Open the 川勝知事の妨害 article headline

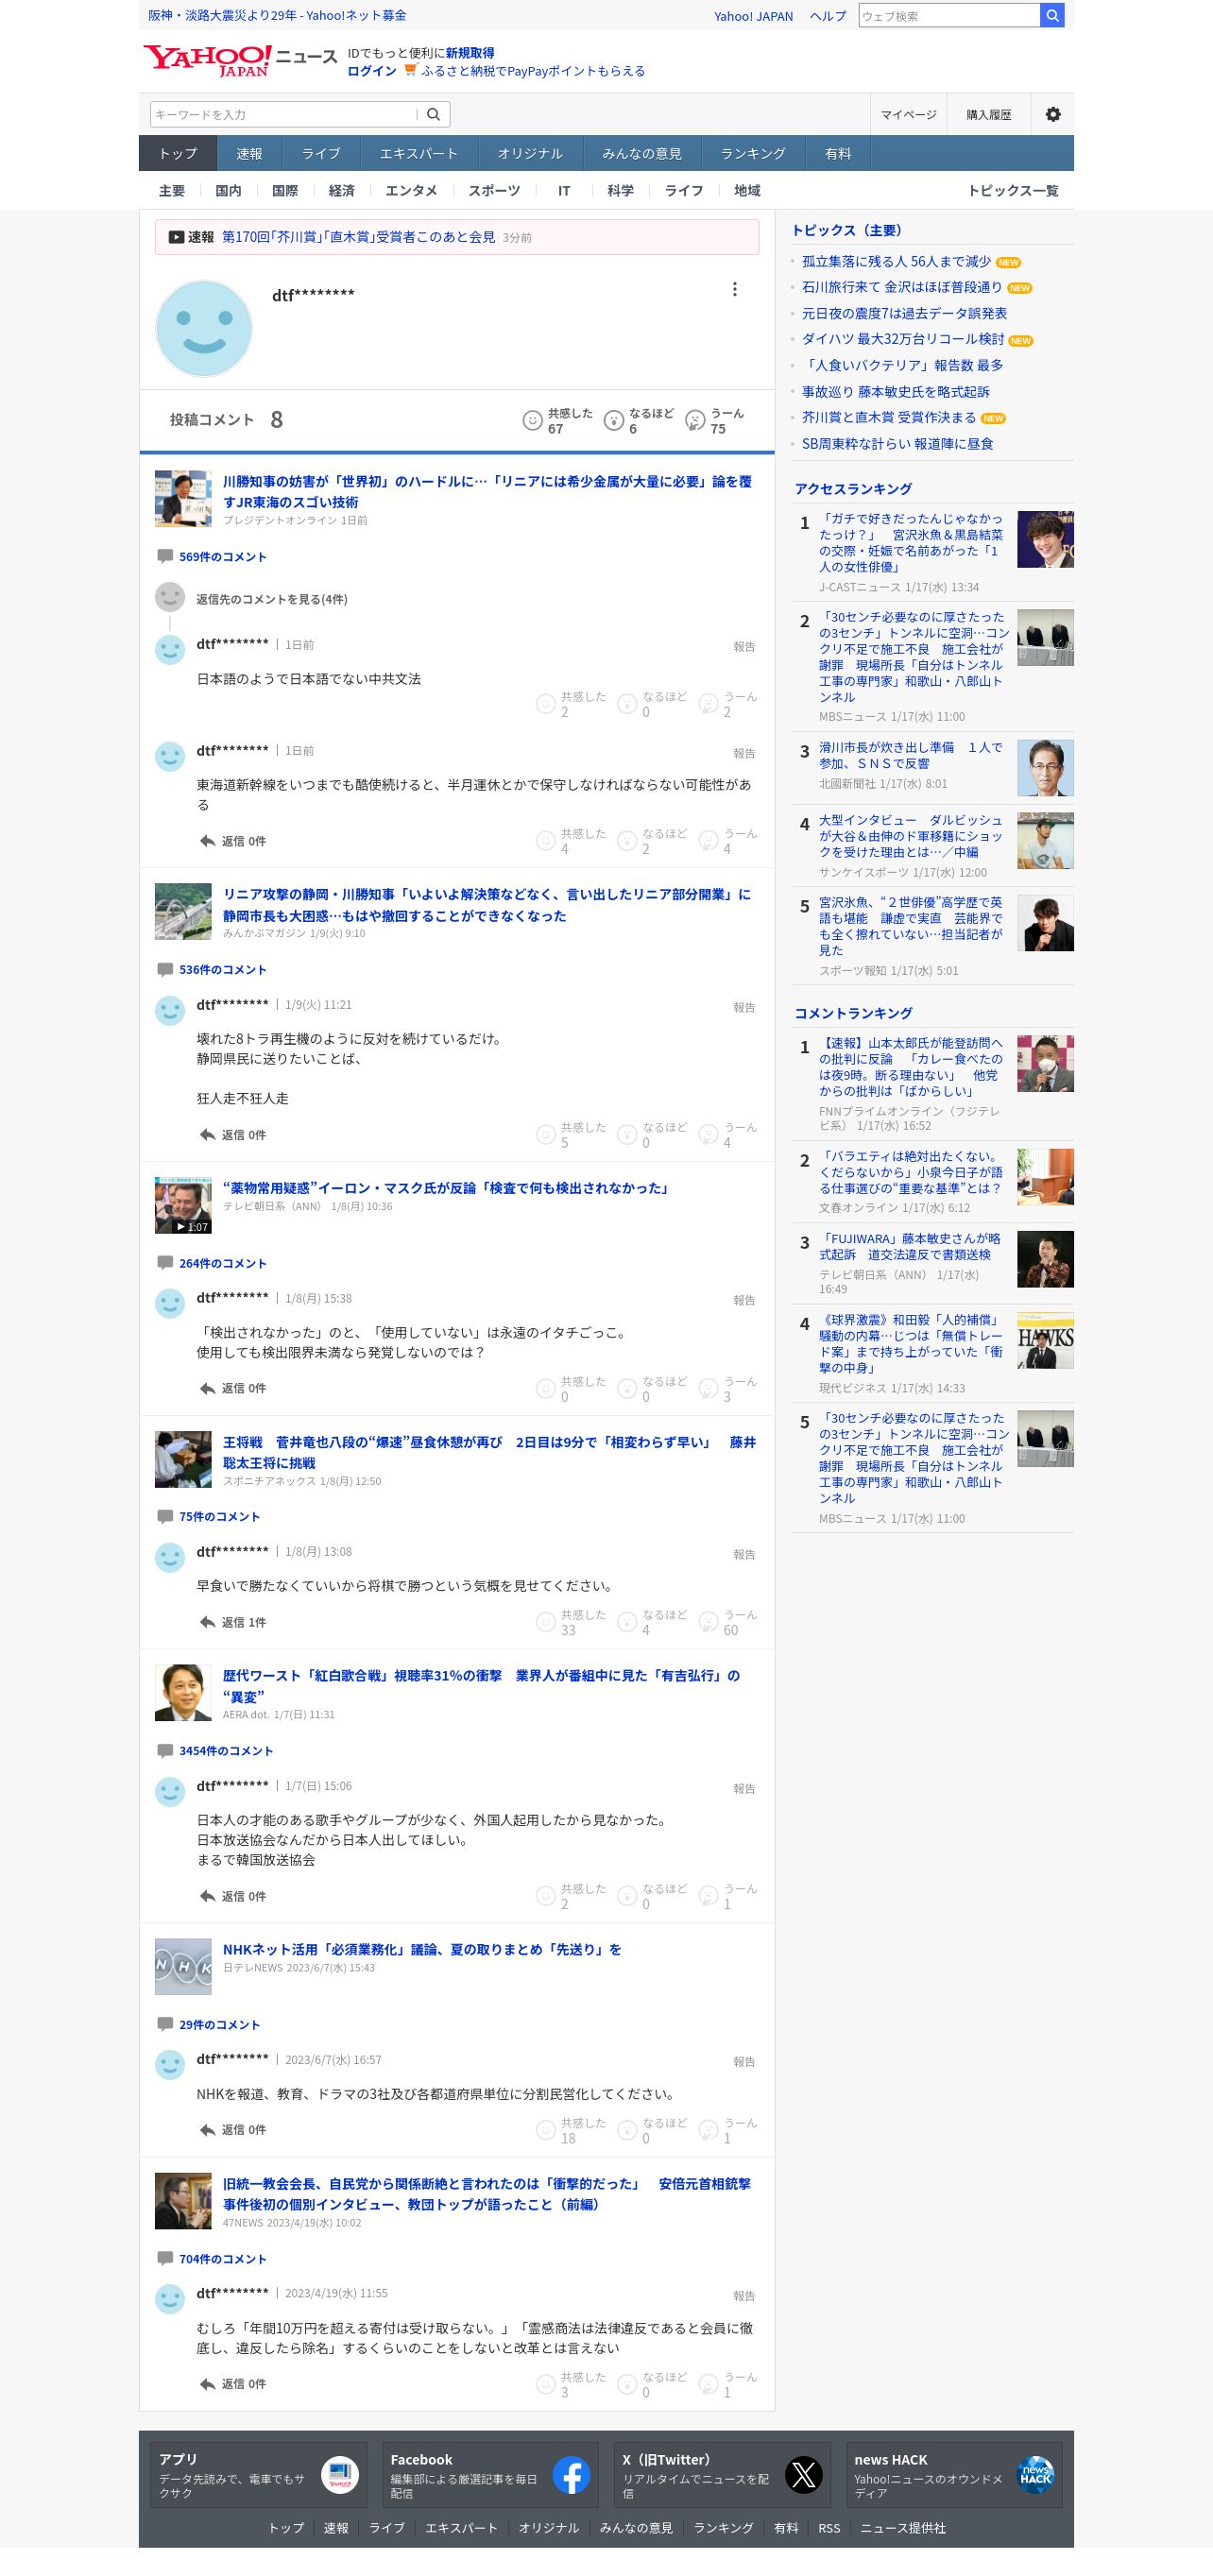[487, 492]
